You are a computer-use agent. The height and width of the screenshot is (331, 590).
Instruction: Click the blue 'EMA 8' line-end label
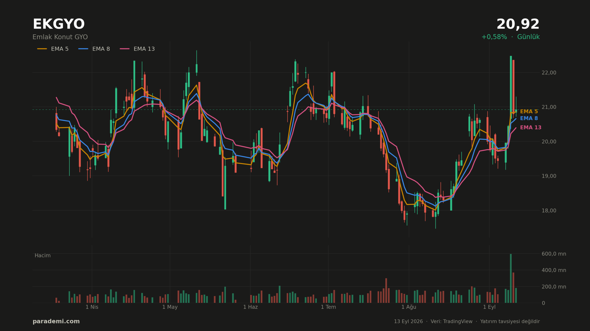[529, 118]
